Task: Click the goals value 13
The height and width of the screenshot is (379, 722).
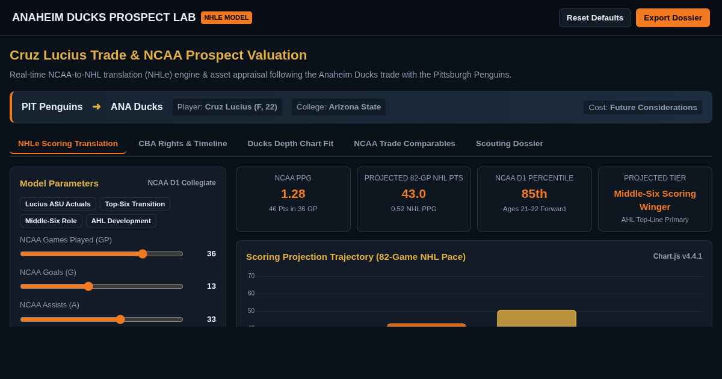Action: click(x=211, y=286)
